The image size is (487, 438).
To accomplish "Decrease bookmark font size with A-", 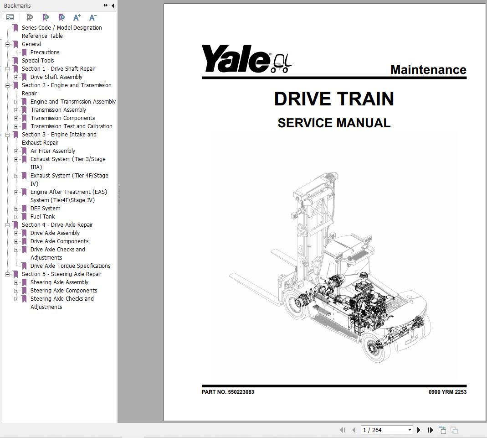I will [x=92, y=17].
